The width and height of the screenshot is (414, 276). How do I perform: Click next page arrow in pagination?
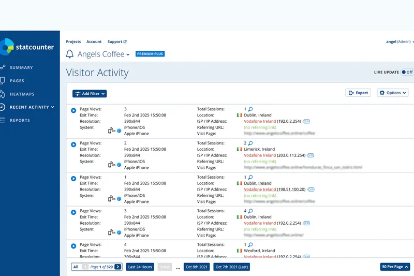coord(118,267)
